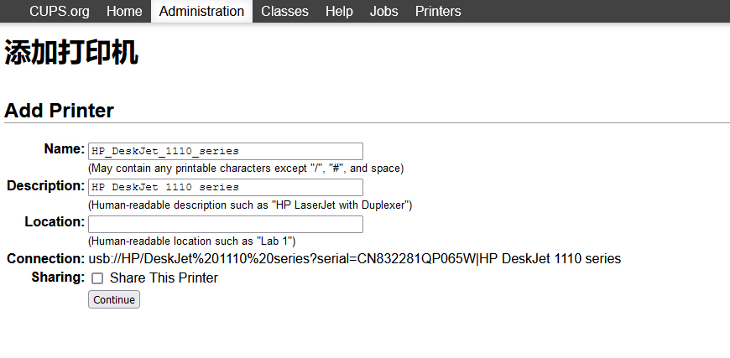Navigate to the Printers tab
Viewport: 730px width, 358px height.
pyautogui.click(x=438, y=11)
